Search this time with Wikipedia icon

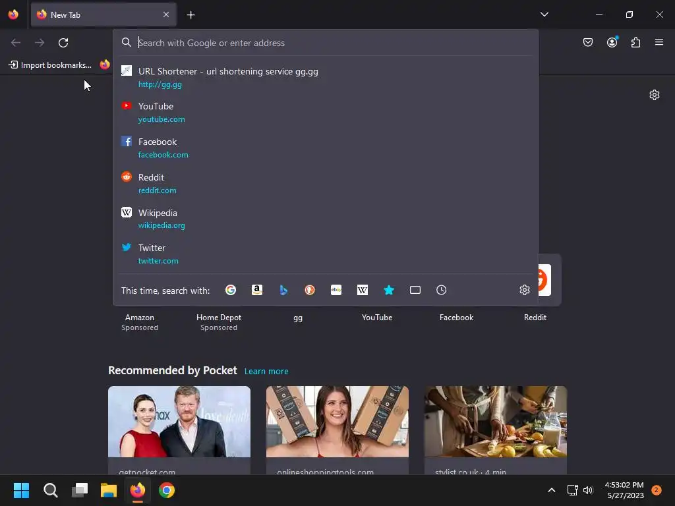(363, 290)
